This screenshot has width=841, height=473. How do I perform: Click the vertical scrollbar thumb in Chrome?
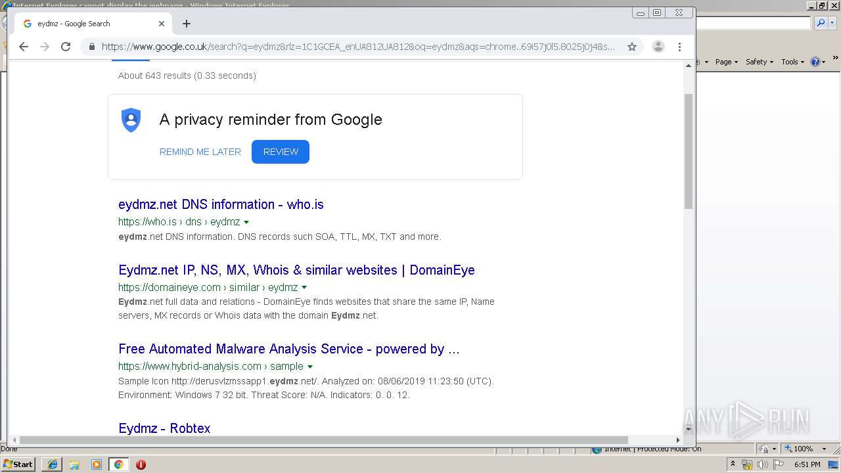tap(689, 151)
